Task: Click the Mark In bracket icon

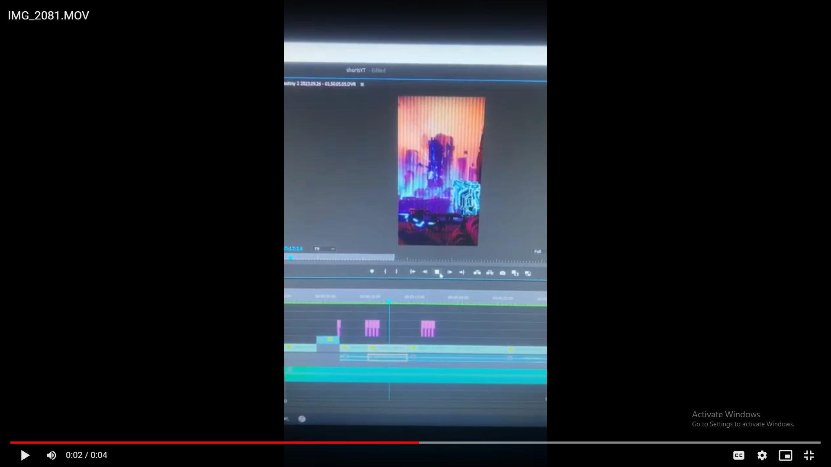Action: pyautogui.click(x=385, y=272)
